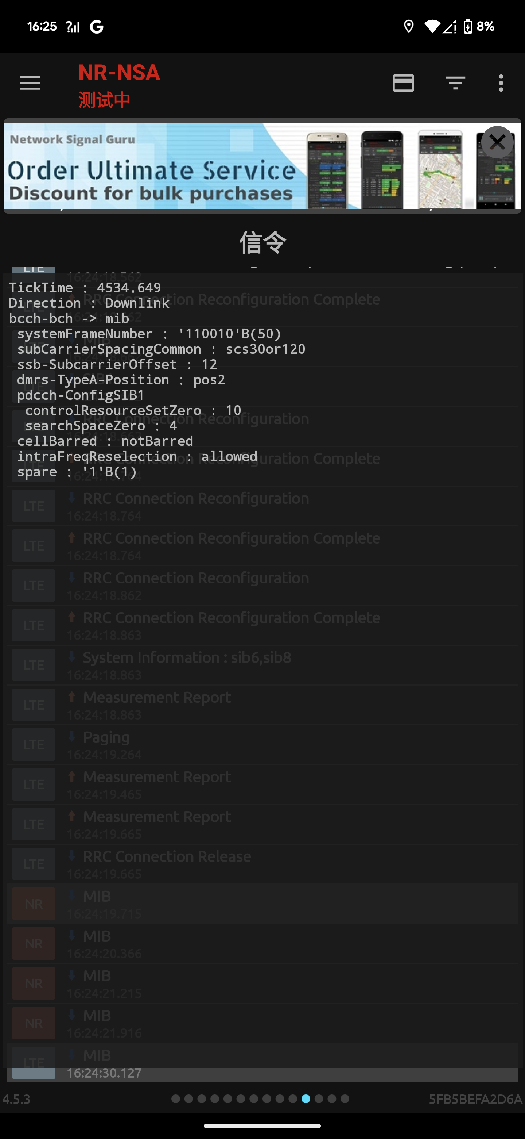Viewport: 525px width, 1139px height.
Task: Tap the location icon in status bar
Action: [x=408, y=27]
